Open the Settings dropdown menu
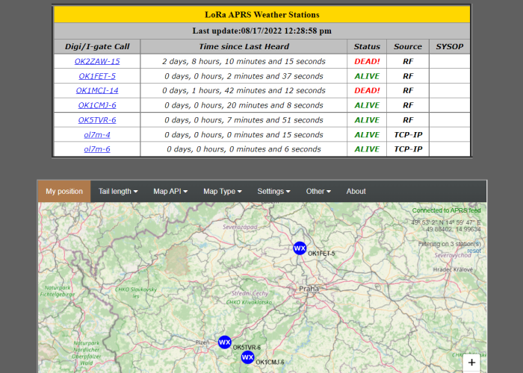 click(x=274, y=191)
